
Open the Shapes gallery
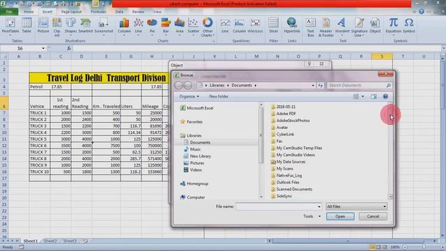(70, 26)
